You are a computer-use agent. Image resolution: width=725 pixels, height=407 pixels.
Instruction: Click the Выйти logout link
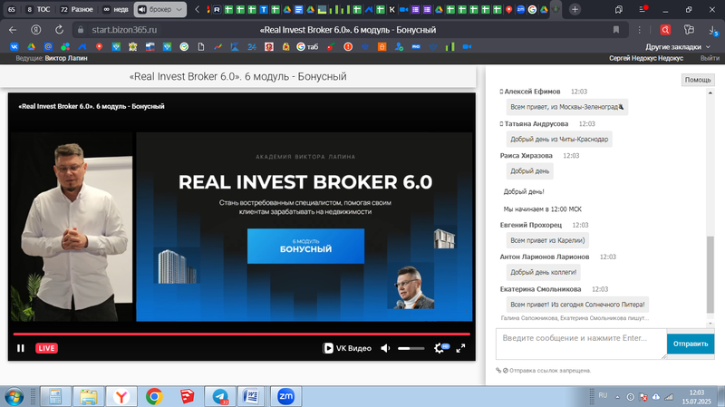click(710, 58)
